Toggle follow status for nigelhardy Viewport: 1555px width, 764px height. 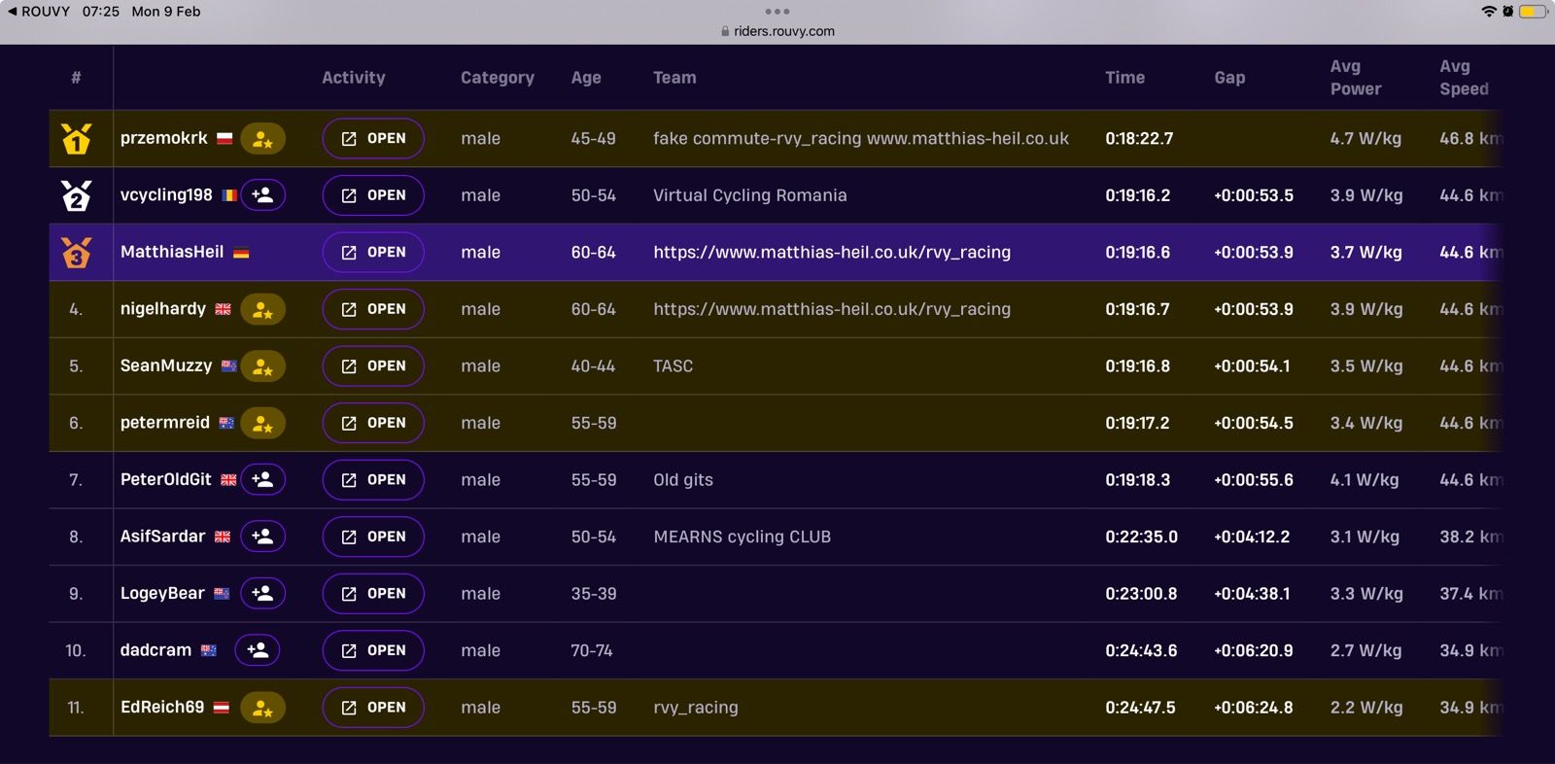(x=262, y=310)
